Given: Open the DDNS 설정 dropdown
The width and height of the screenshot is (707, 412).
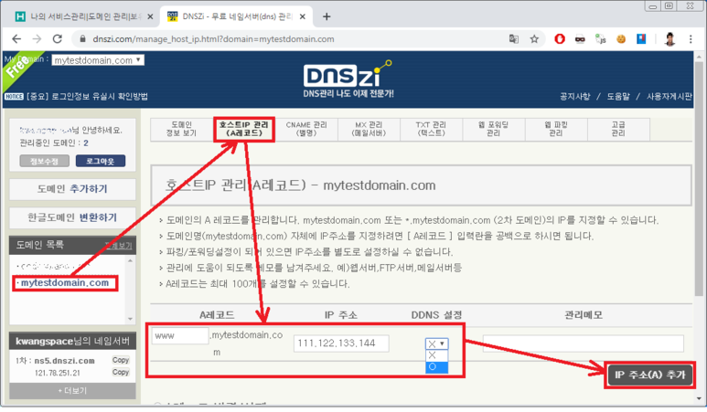Looking at the screenshot, I should [436, 343].
